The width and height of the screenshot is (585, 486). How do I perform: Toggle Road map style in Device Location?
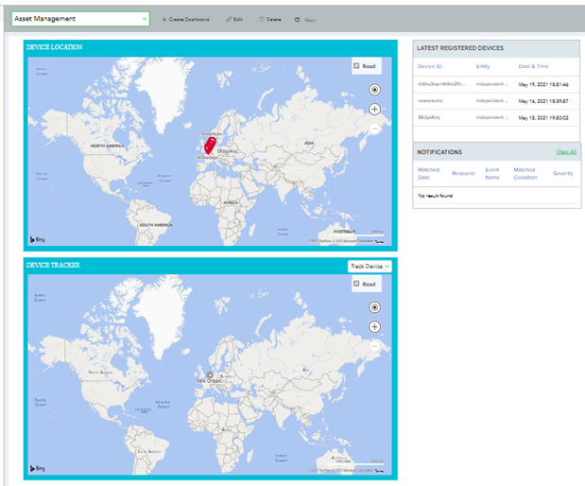point(364,66)
